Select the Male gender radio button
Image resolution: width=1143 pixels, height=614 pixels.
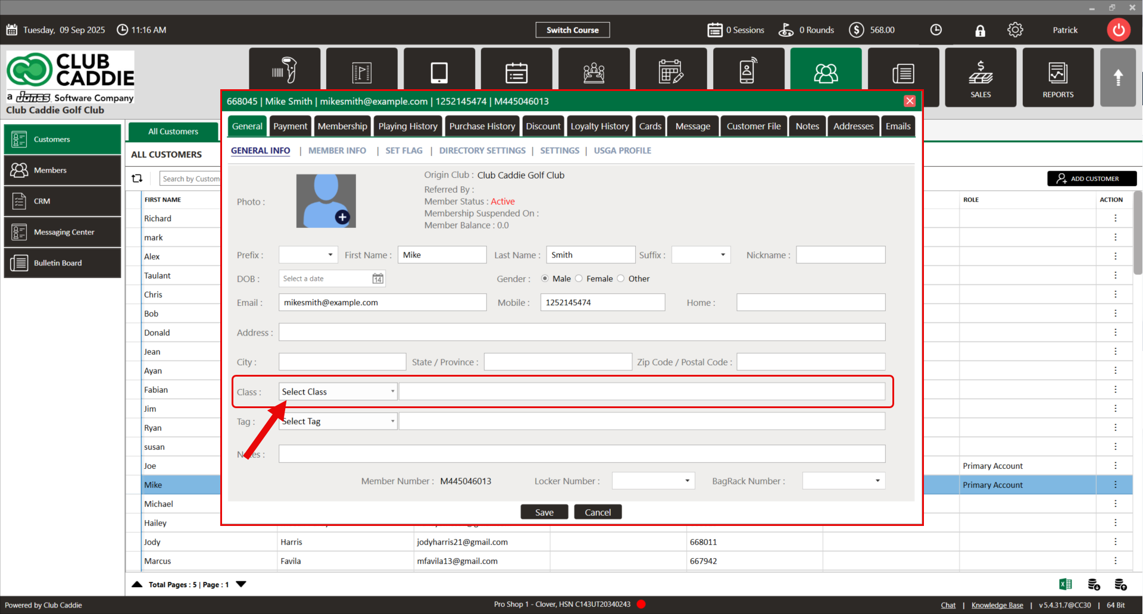(545, 278)
